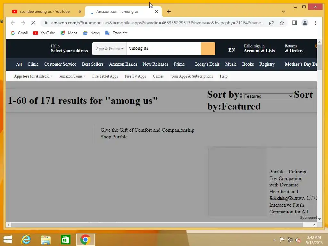Expand Appstore for Android menu
Image resolution: width=328 pixels, height=246 pixels.
click(x=33, y=76)
